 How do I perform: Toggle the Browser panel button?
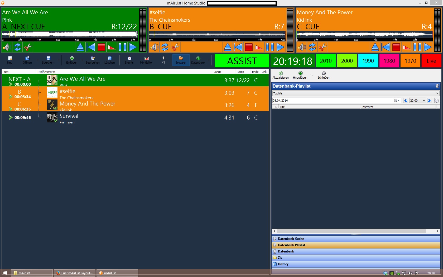[x=181, y=60]
